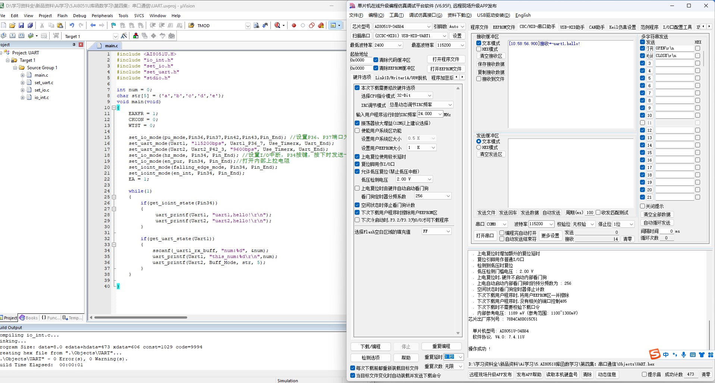Viewport: 715px width, 383px height.
Task: Toggle Chinese input mode 中 icon
Action: pyautogui.click(x=666, y=355)
